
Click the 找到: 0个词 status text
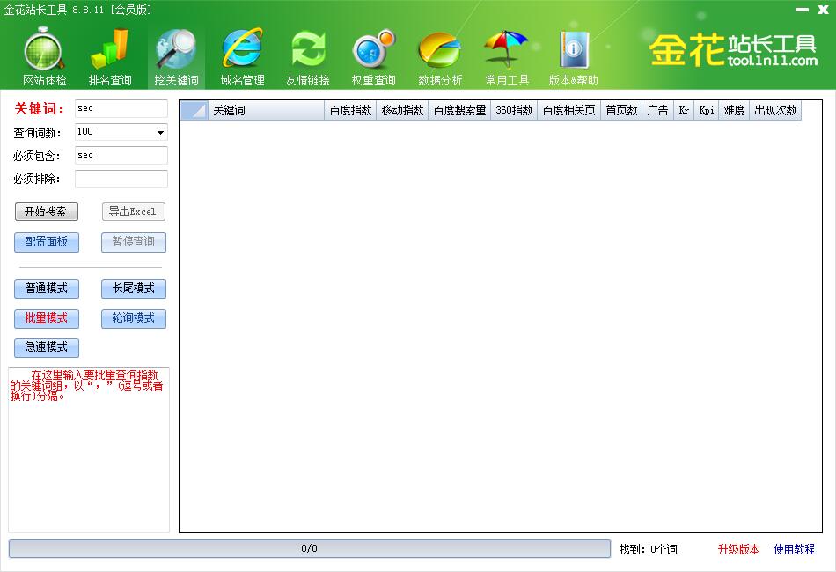(x=649, y=549)
